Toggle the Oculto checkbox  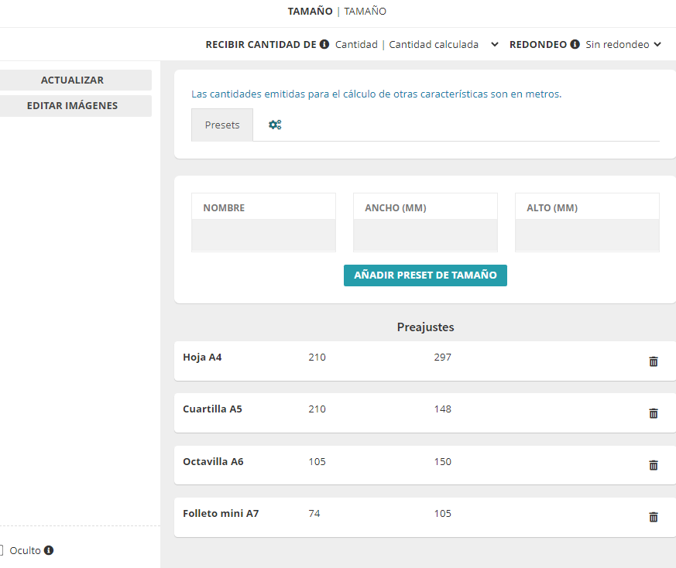pos(2,550)
